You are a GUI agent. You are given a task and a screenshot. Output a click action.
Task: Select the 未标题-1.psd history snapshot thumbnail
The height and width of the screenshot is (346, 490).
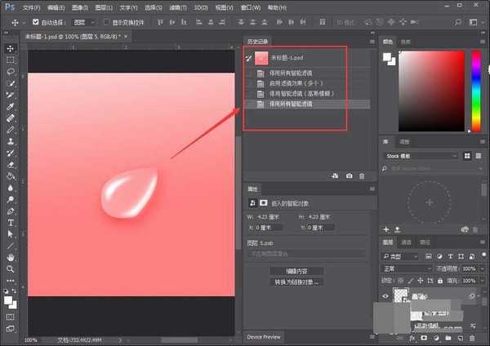click(263, 58)
